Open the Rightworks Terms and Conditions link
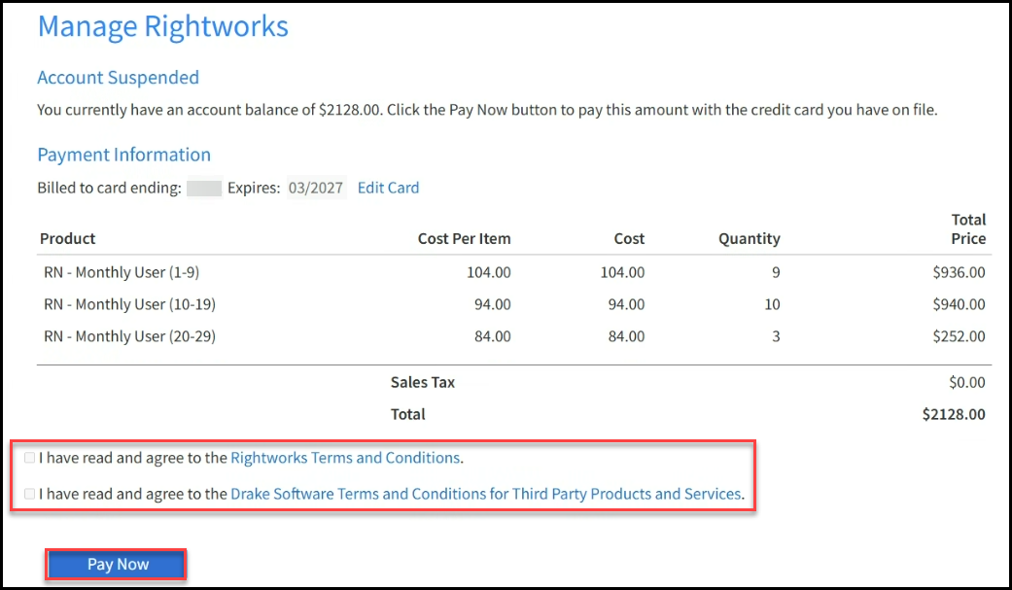Screen dimensions: 1012x590 (x=345, y=457)
